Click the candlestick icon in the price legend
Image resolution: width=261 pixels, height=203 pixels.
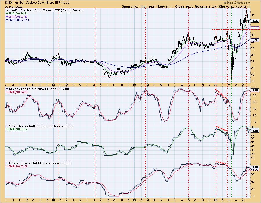tap(7, 10)
